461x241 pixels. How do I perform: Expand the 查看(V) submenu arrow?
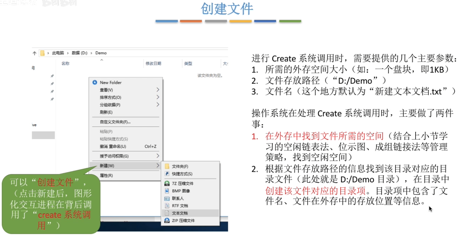157,90
